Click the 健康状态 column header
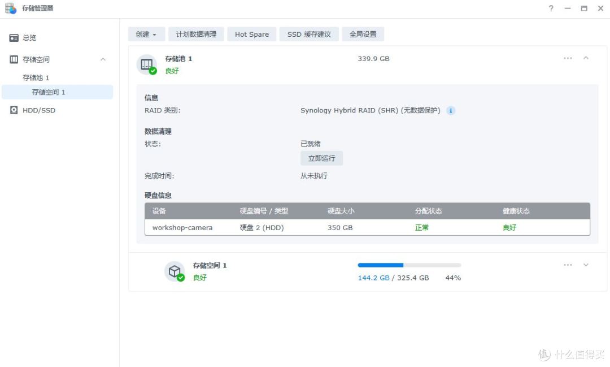The width and height of the screenshot is (610, 367). point(516,211)
